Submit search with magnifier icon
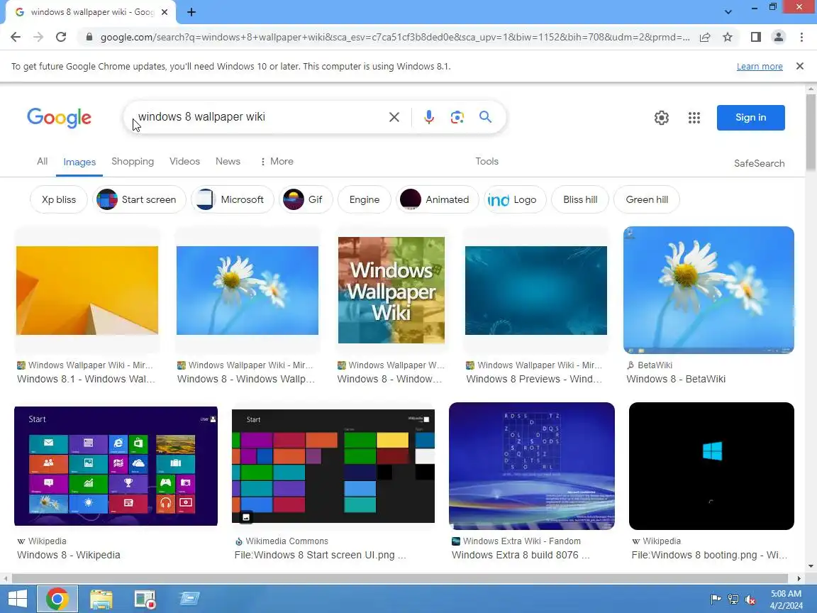The height and width of the screenshot is (613, 817). (486, 117)
